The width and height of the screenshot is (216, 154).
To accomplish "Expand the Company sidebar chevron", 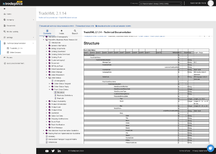I will [34, 20].
